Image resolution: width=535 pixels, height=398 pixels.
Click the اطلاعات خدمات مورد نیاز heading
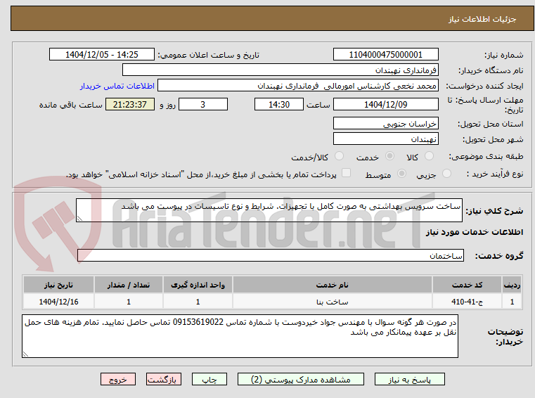[475, 232]
